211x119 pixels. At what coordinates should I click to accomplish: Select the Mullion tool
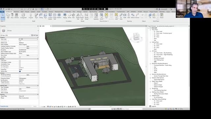click(59, 16)
